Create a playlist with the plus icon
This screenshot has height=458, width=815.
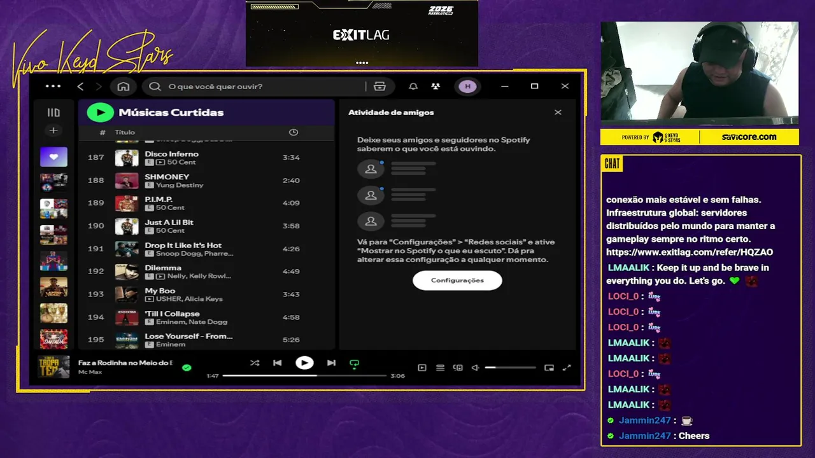pos(53,130)
